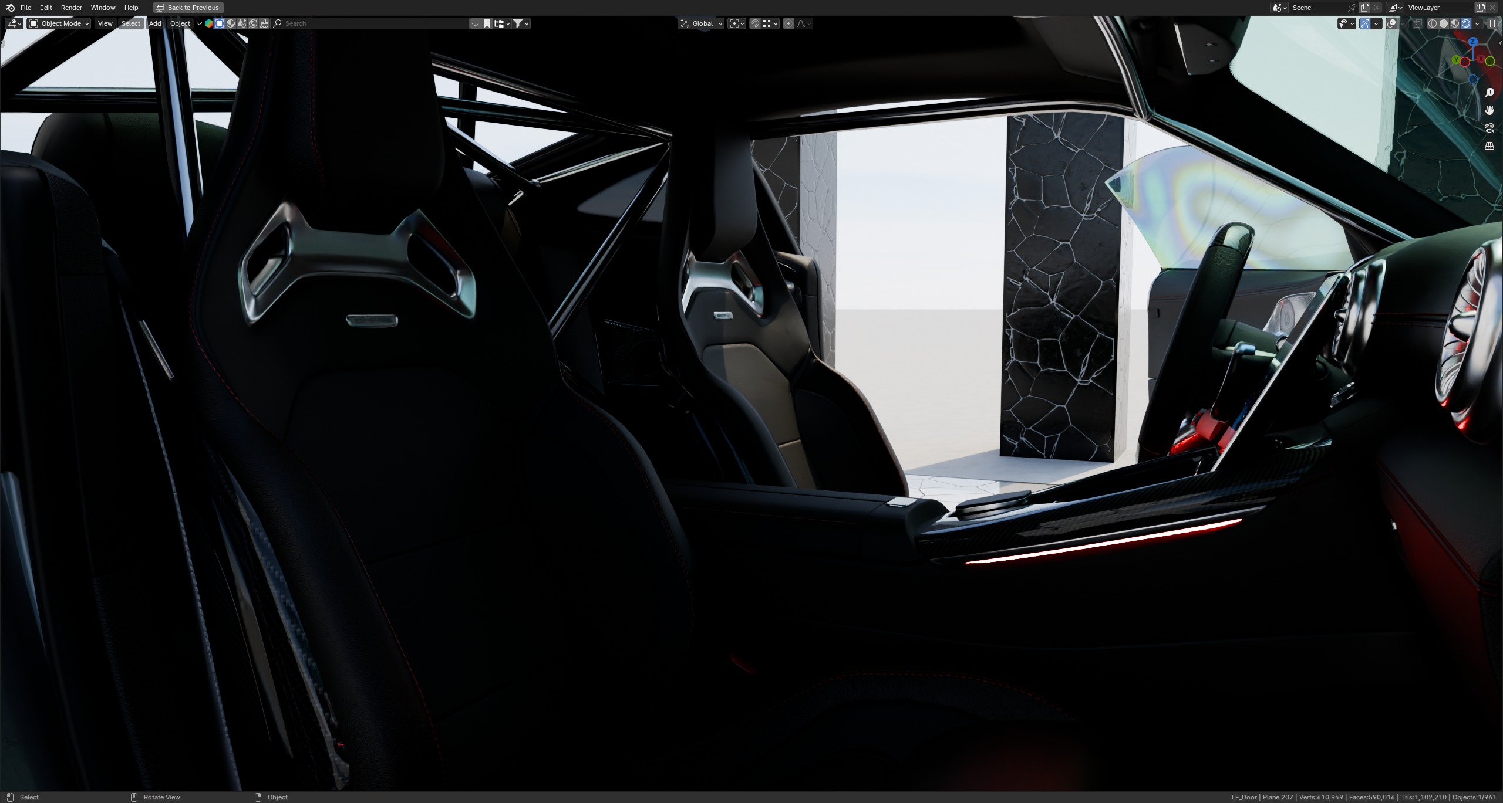Open the Render menu

[x=71, y=8]
